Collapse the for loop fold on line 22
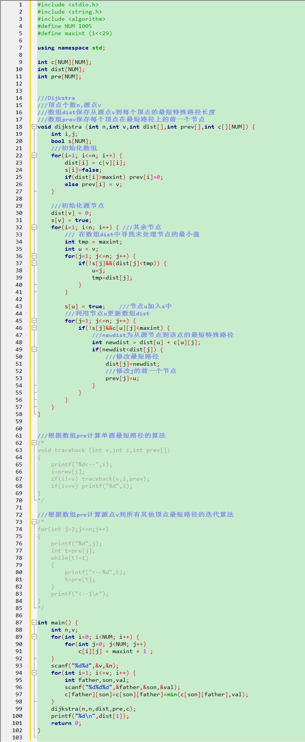 (34, 155)
